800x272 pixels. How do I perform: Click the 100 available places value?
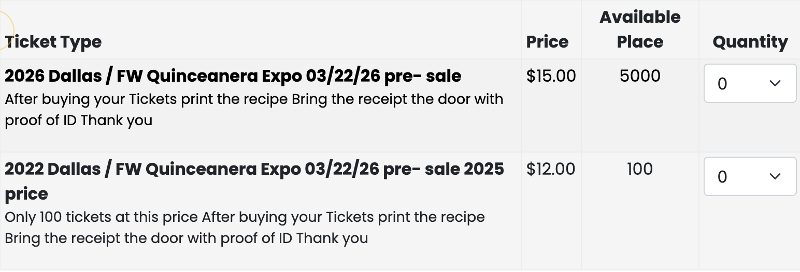[x=640, y=169]
